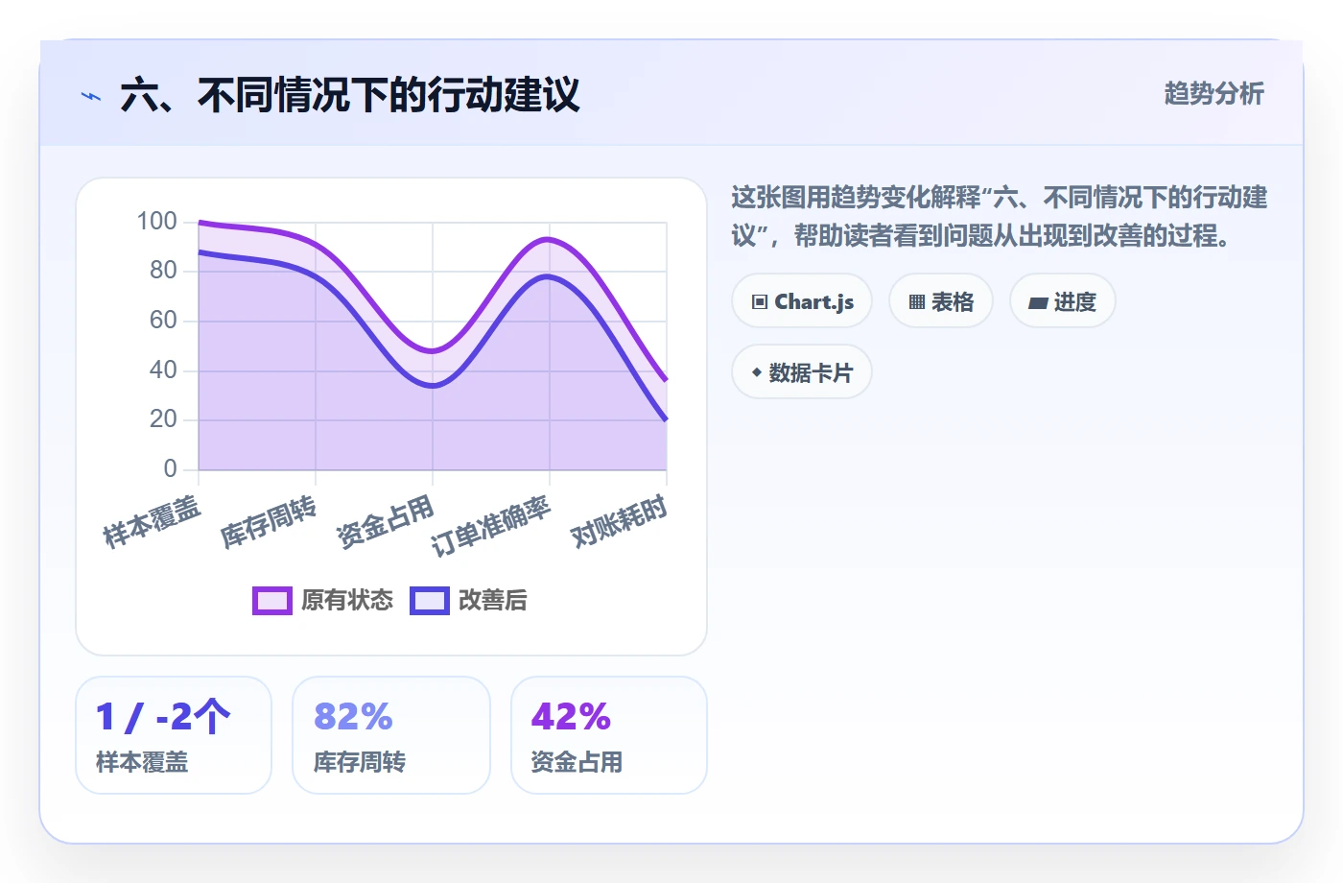Image resolution: width=1343 pixels, height=883 pixels.
Task: Click the chart description paragraph
Action: (x=1000, y=216)
